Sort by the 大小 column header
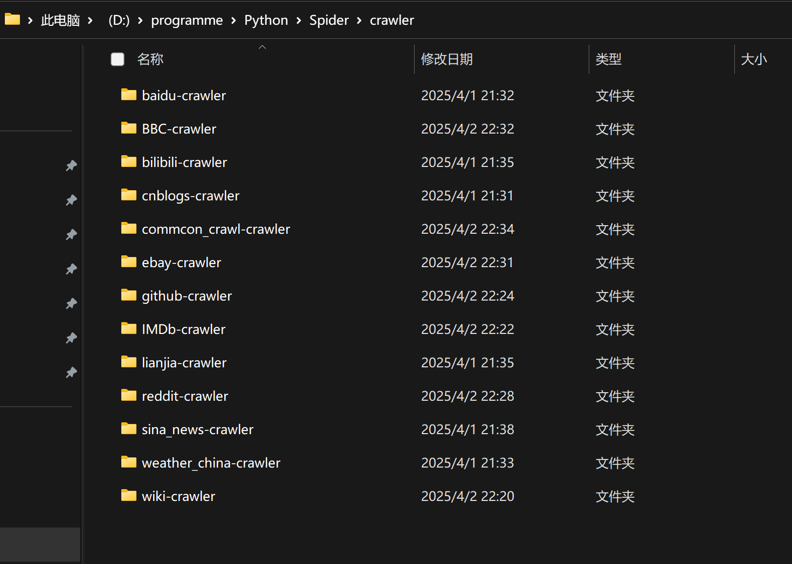The width and height of the screenshot is (792, 564). (x=754, y=59)
